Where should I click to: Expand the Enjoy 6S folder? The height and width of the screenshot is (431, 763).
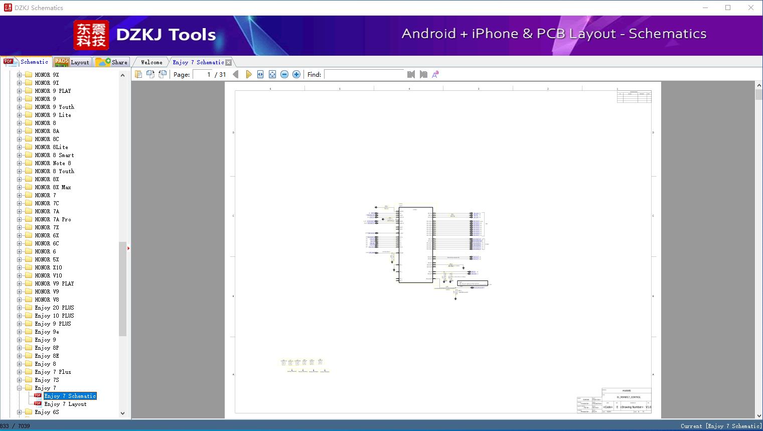[20, 412]
